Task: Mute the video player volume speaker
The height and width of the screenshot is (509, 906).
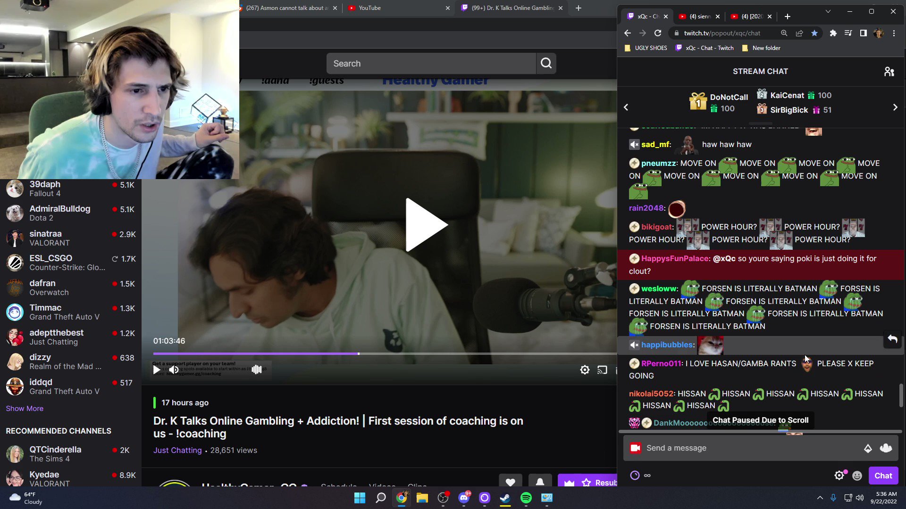Action: click(x=174, y=370)
